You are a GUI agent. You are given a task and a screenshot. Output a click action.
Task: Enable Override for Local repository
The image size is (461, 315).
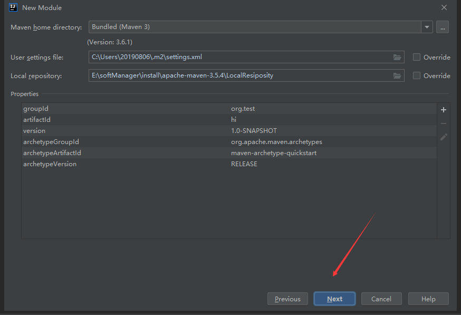tap(416, 75)
